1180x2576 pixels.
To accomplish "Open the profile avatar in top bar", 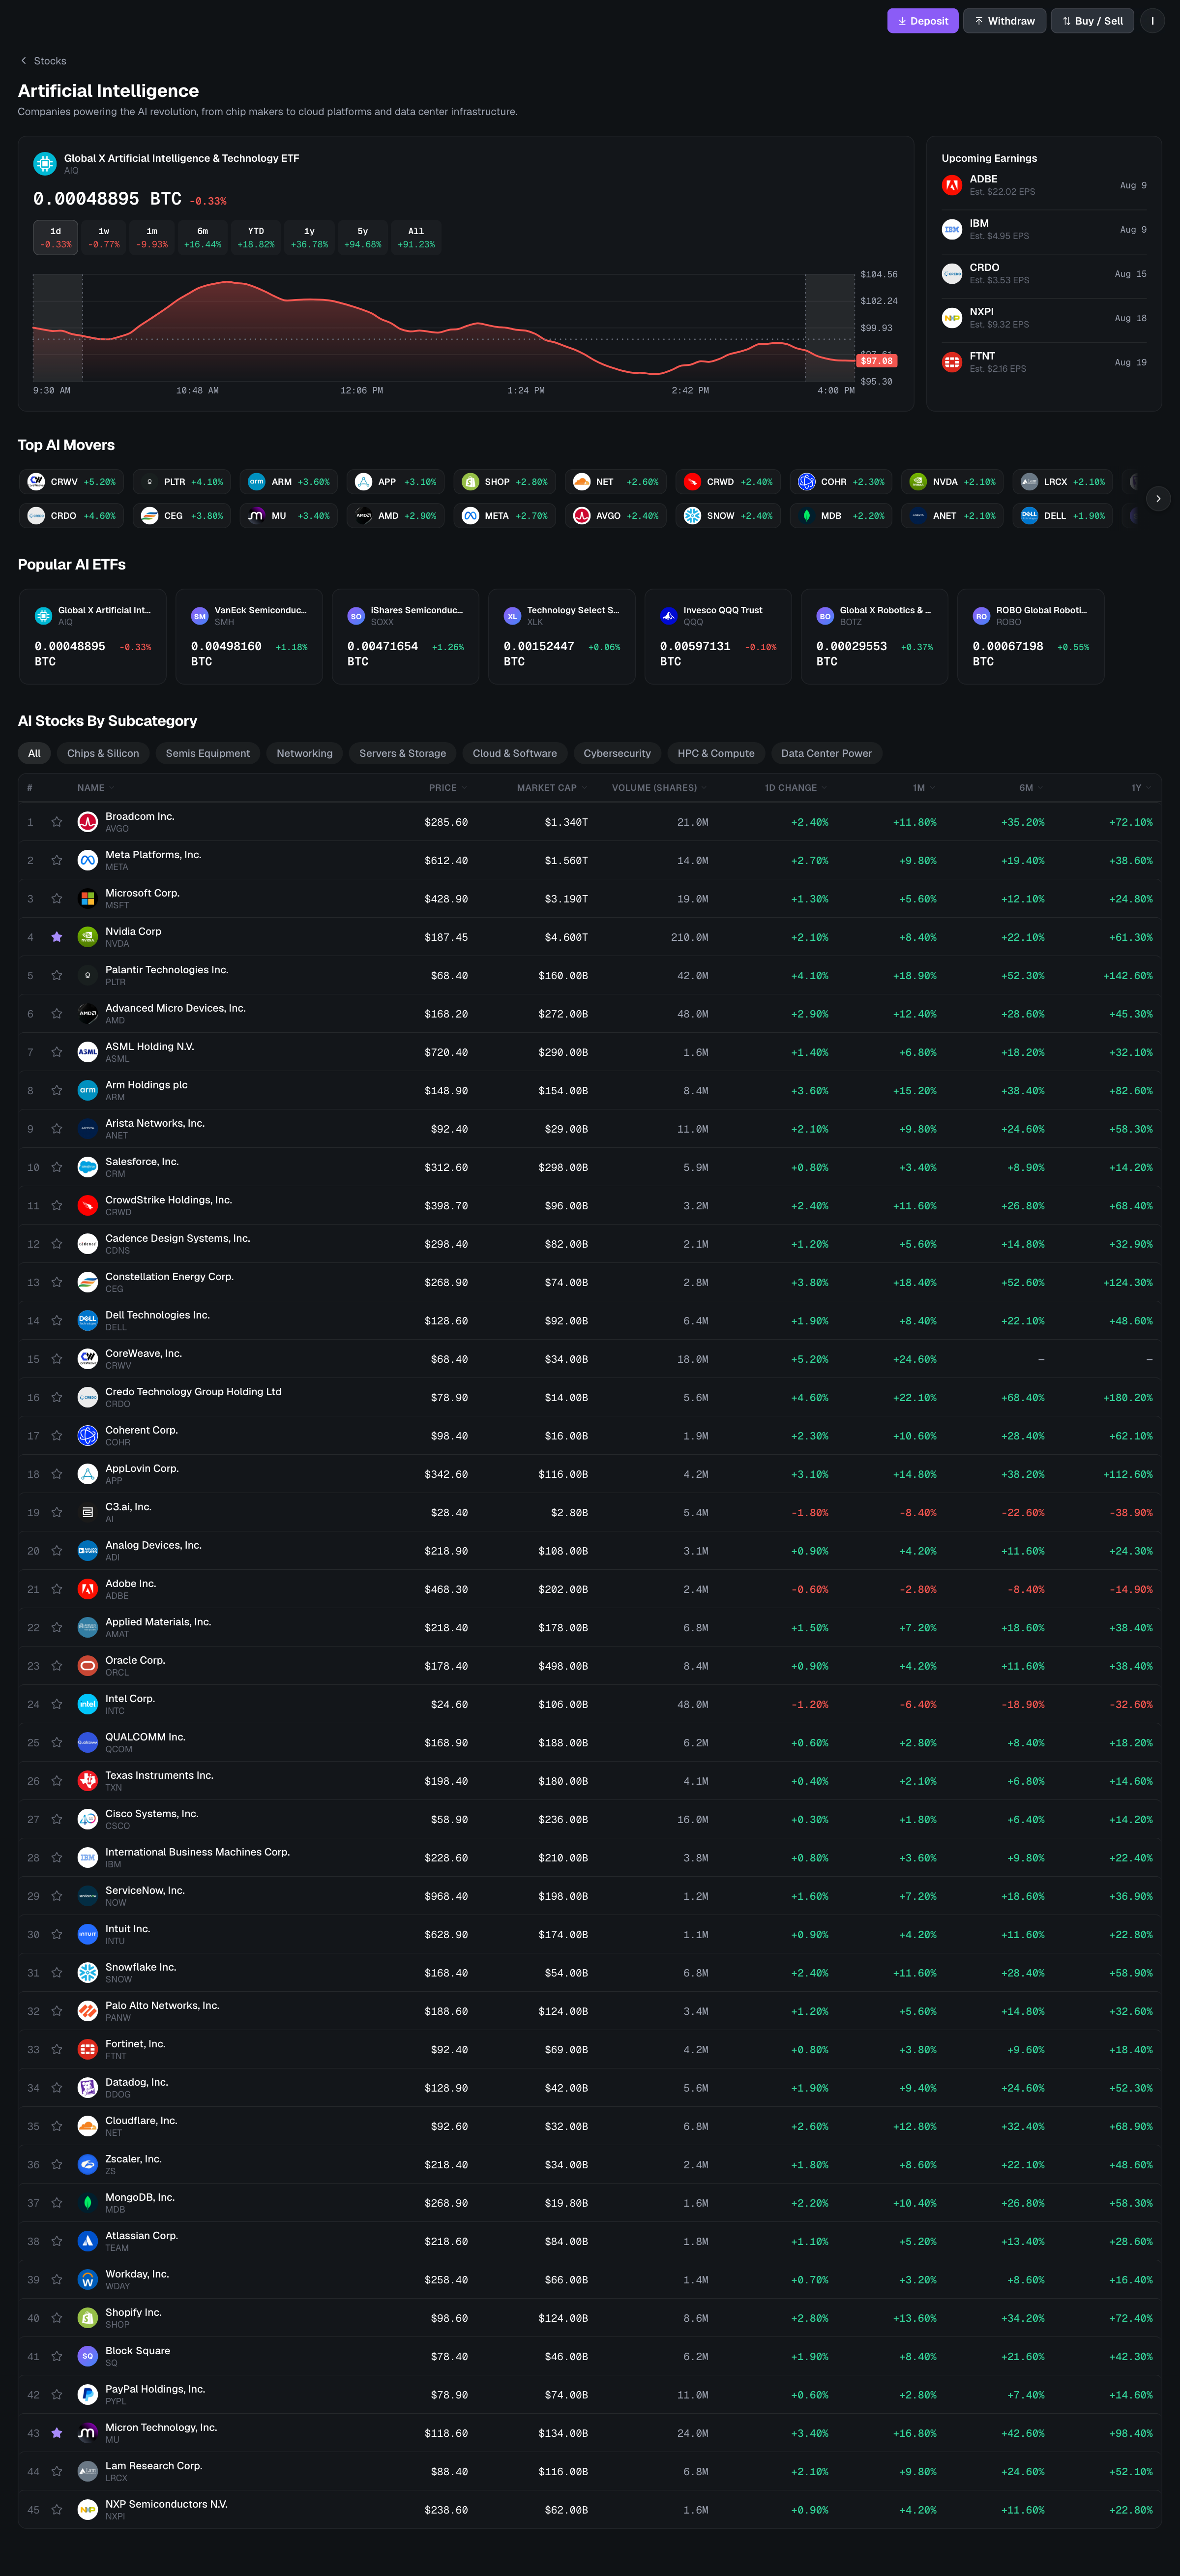I will tap(1152, 21).
